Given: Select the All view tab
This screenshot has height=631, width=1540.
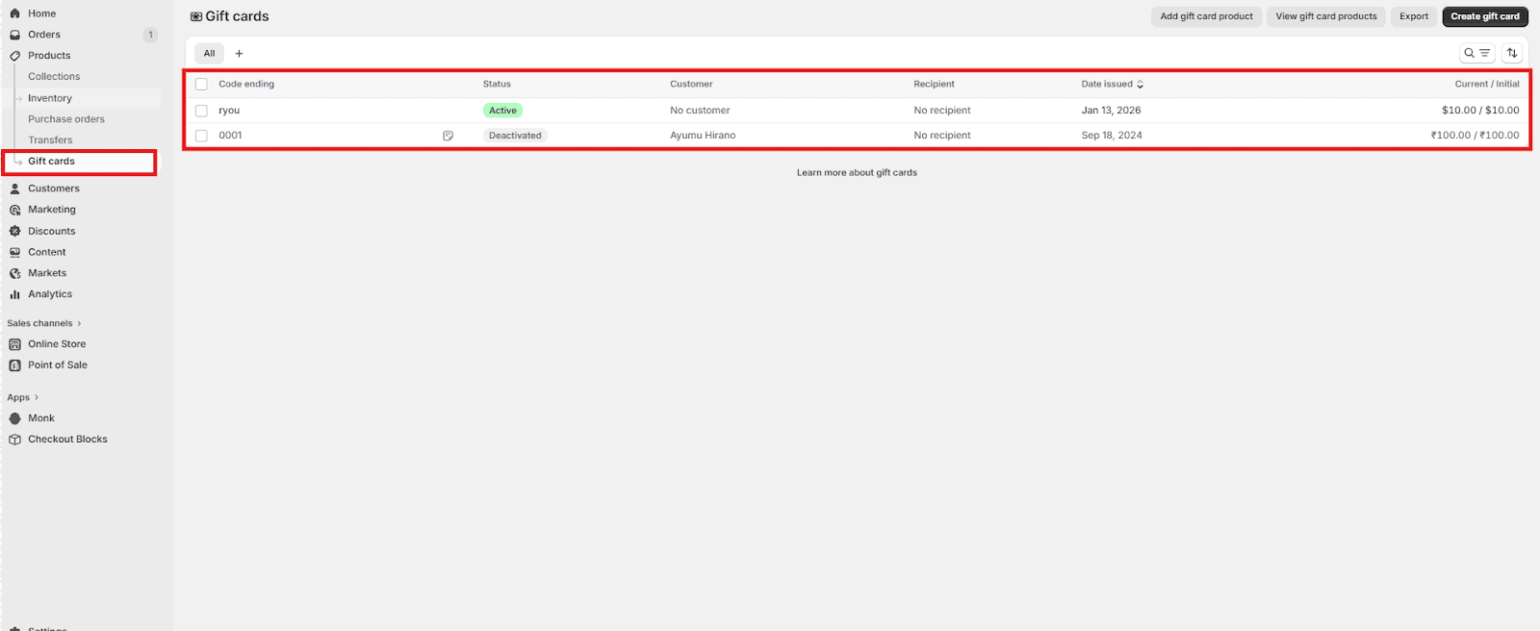Looking at the screenshot, I should [x=209, y=54].
